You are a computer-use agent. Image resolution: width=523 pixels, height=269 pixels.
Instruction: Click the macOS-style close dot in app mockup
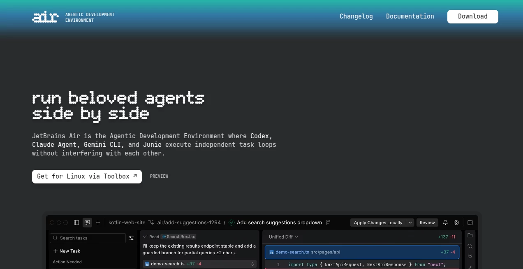(52, 223)
